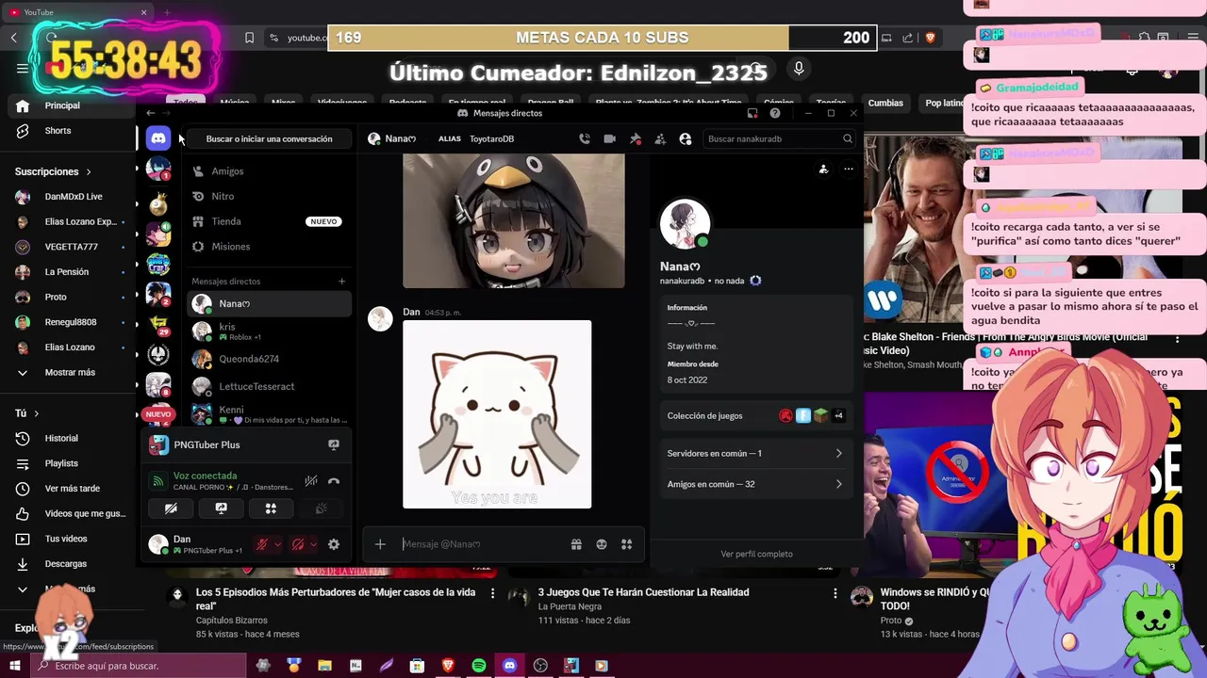Add friends to the DM icon
The height and width of the screenshot is (678, 1207).
pos(660,138)
